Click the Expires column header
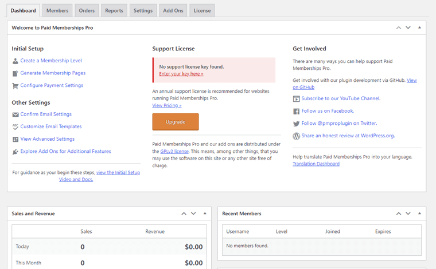436x269 pixels. tap(383, 232)
